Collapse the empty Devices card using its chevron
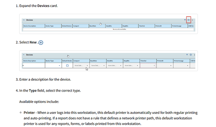This screenshot has height=127, width=216. coord(24,20)
